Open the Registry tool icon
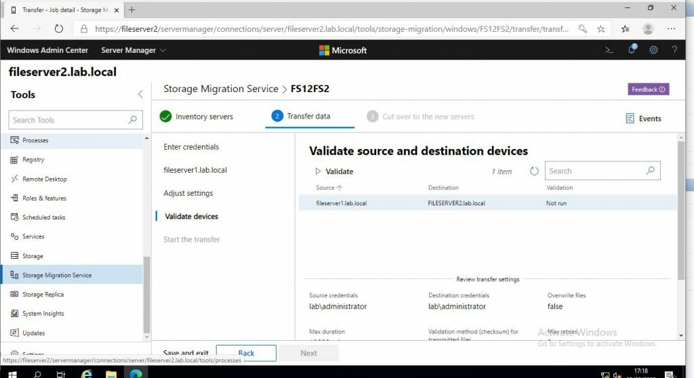694x378 pixels. [14, 159]
